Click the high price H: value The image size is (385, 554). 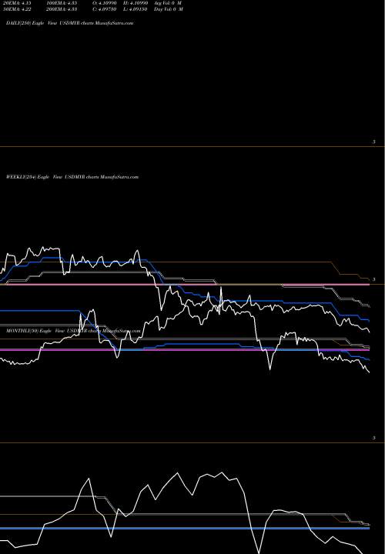(136, 2)
